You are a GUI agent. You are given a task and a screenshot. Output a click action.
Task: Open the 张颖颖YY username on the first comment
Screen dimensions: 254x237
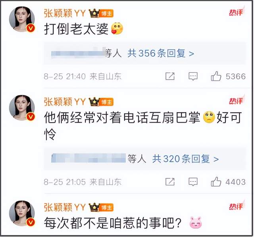point(65,13)
